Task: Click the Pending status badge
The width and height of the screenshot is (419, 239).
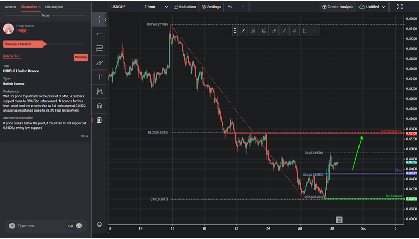Action: click(81, 57)
